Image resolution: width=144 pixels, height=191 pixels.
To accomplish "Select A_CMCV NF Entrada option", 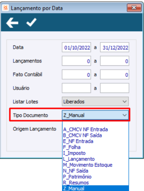I will (x=95, y=130).
